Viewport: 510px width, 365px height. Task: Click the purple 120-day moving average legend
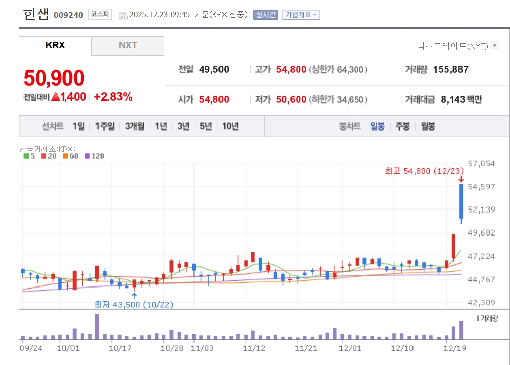94,156
